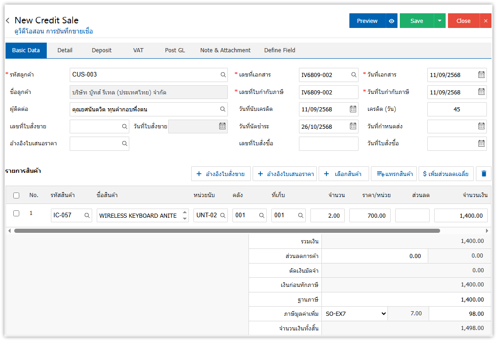Open the Post GL tab

coord(175,50)
